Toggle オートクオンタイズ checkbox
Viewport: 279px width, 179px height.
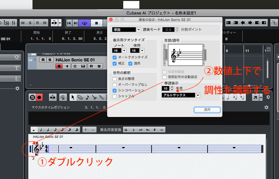tap(115, 58)
